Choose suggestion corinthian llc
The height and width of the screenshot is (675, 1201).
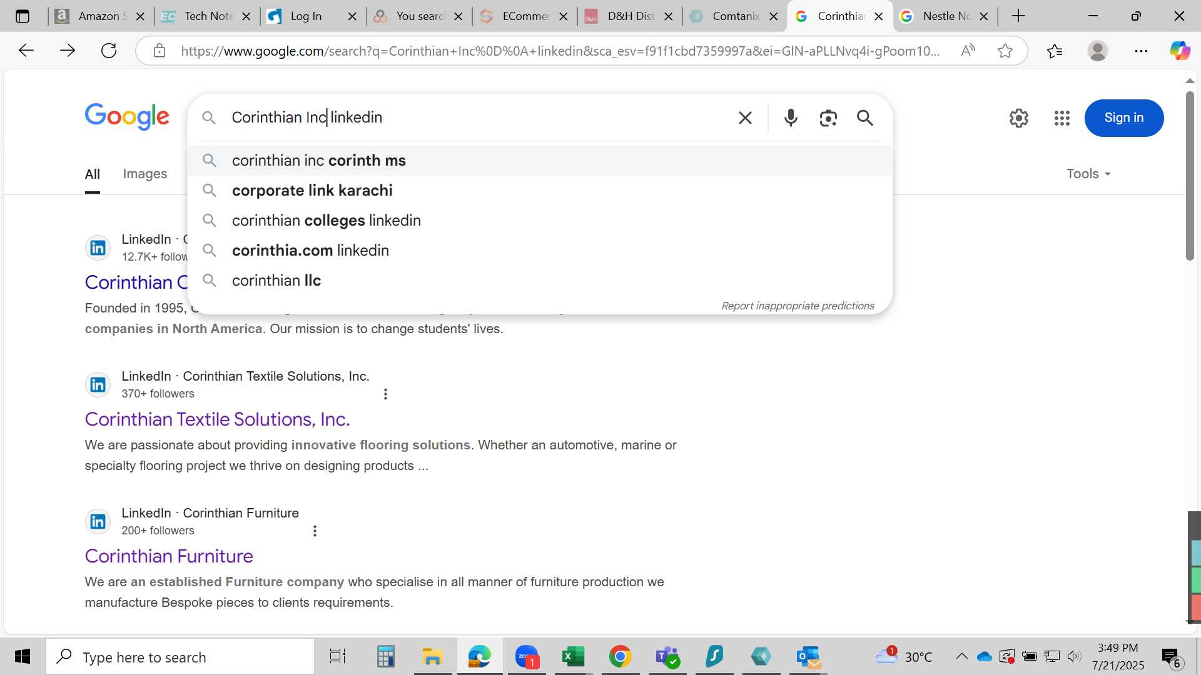[x=540, y=281]
